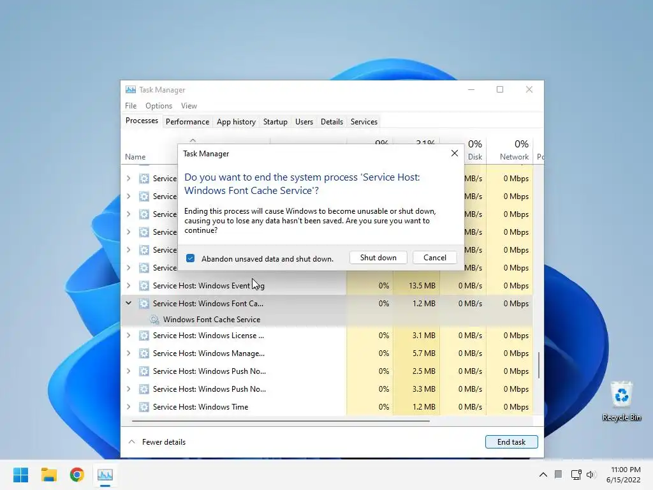The image size is (653, 490).
Task: Switch to the Users tab
Action: [x=304, y=122]
